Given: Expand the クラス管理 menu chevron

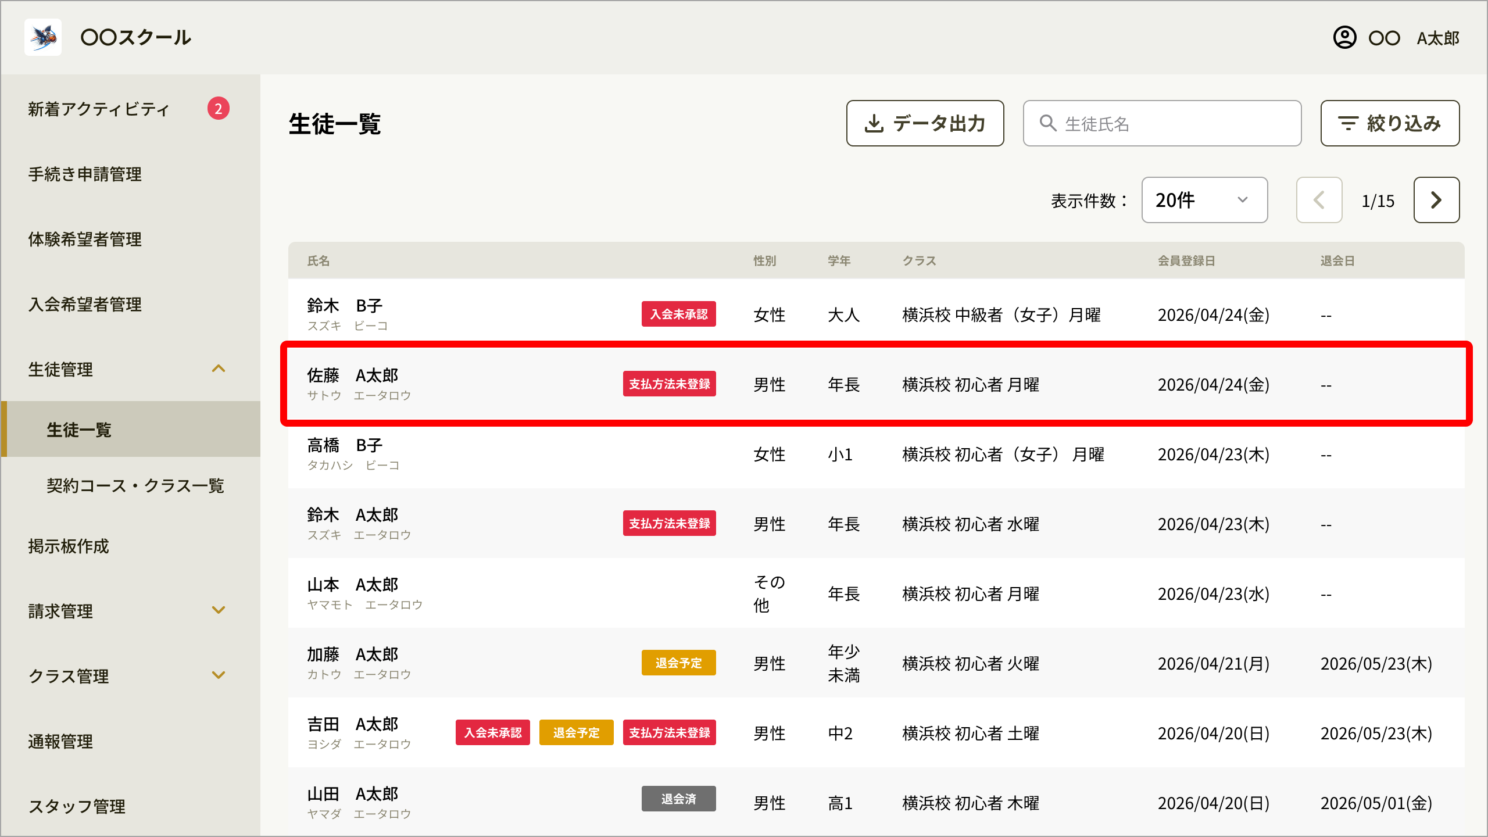Looking at the screenshot, I should [x=219, y=675].
